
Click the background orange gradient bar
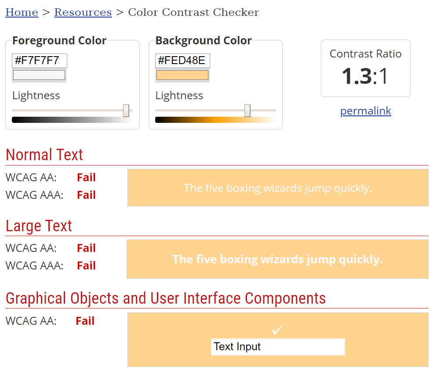coord(215,120)
